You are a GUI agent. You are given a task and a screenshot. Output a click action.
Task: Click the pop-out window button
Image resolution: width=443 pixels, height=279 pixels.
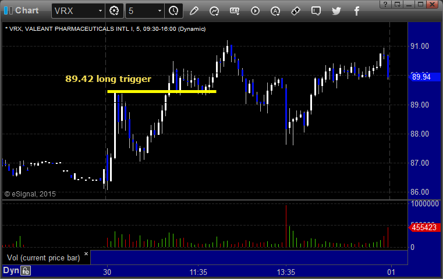398,4
